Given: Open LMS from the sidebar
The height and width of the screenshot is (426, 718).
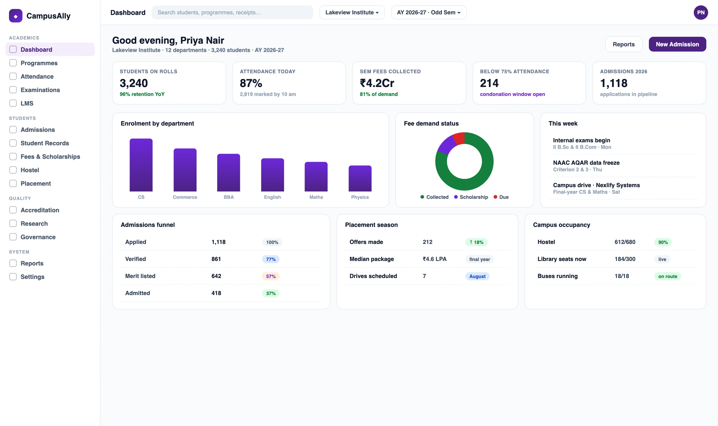Looking at the screenshot, I should click(50, 103).
